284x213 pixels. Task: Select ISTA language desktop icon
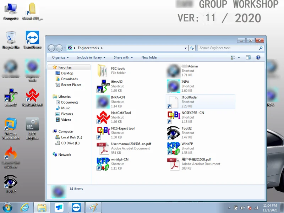[32, 129]
